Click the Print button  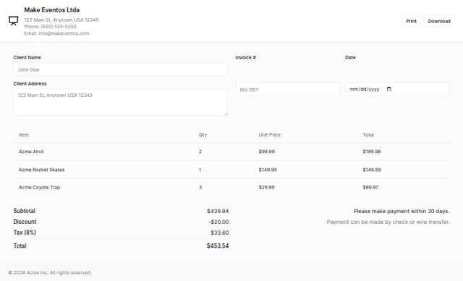tap(411, 21)
